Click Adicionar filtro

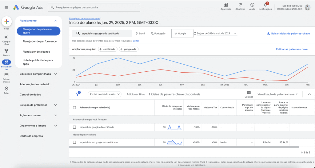tap(136, 94)
